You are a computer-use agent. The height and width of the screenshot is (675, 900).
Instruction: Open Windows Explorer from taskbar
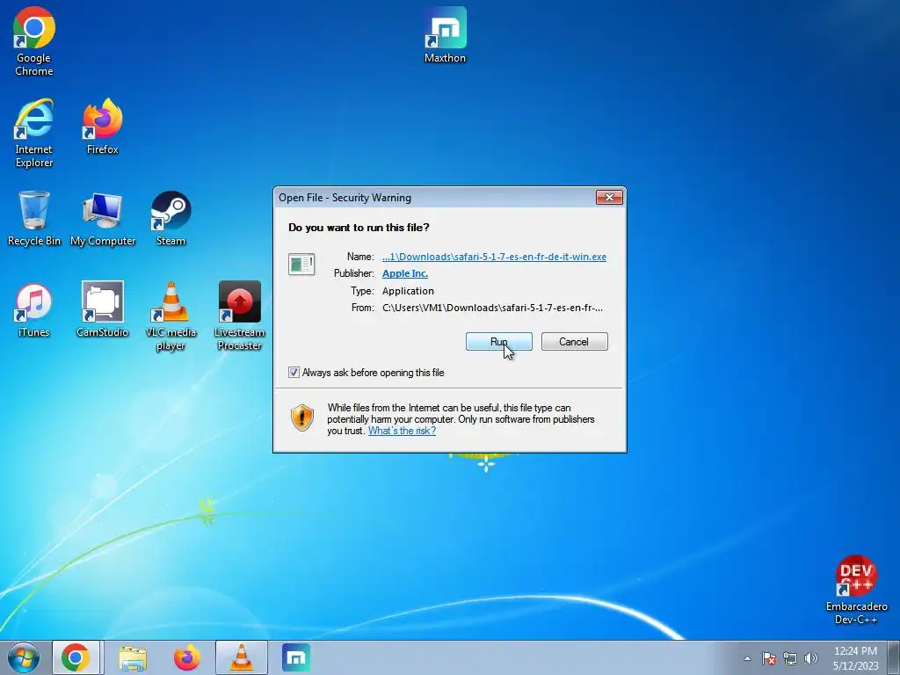tap(133, 657)
